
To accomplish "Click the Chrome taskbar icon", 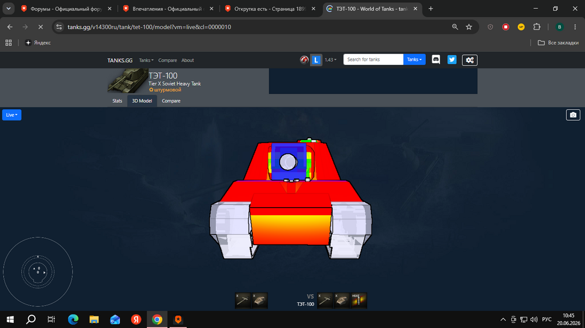I will click(157, 319).
